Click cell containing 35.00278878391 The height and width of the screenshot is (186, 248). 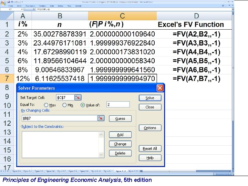coord(60,34)
